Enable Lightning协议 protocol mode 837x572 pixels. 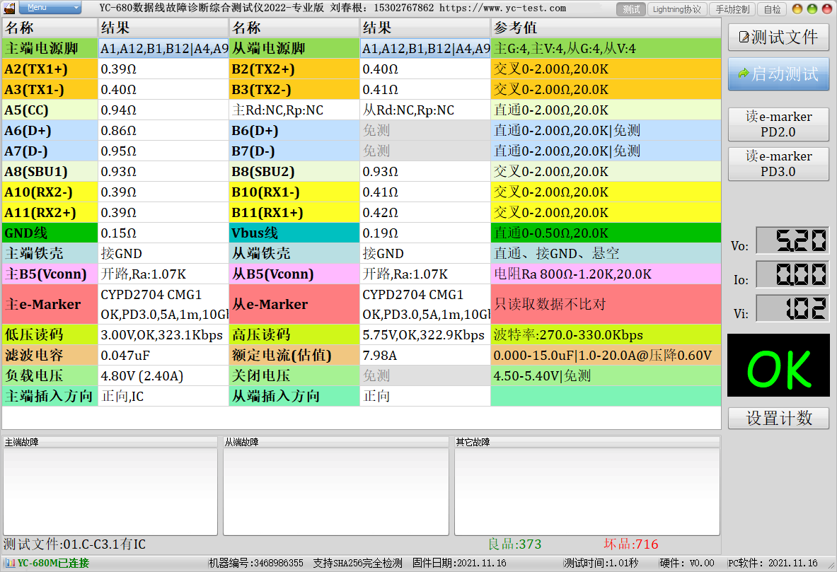[x=678, y=9]
